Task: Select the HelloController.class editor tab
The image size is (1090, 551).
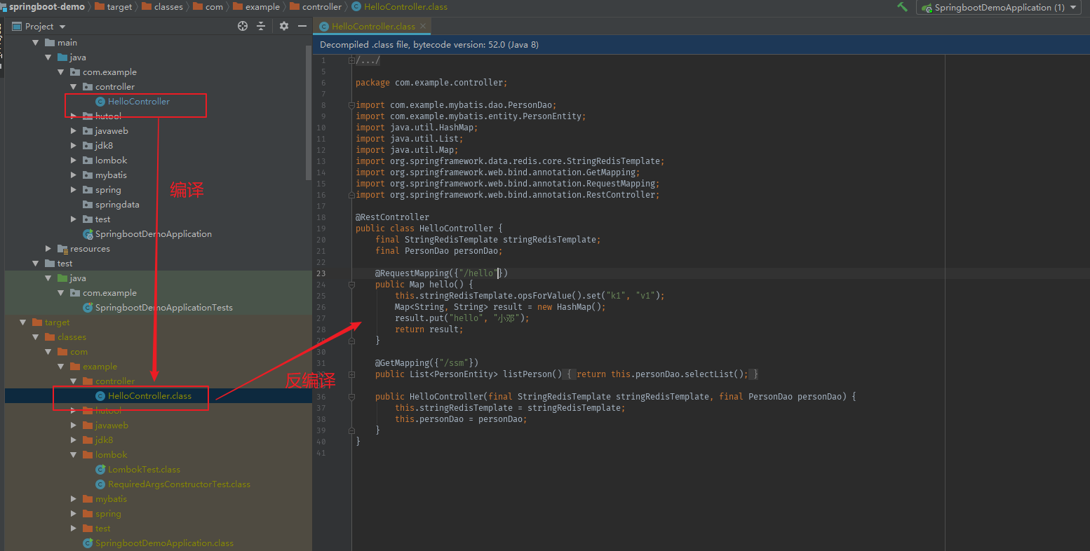Action: pos(373,26)
